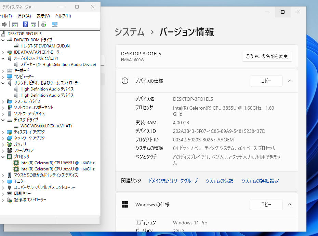This screenshot has width=318, height=236.
Task: Click the バッテリ battery icon
Action: click(10, 144)
